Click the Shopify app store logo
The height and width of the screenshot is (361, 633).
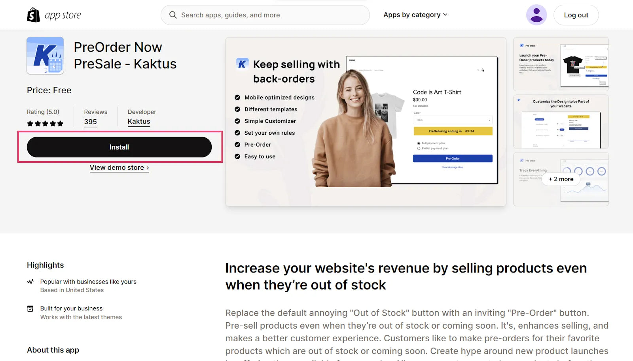(54, 15)
